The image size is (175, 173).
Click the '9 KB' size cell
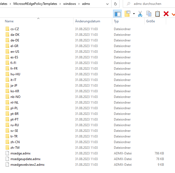[161, 164]
